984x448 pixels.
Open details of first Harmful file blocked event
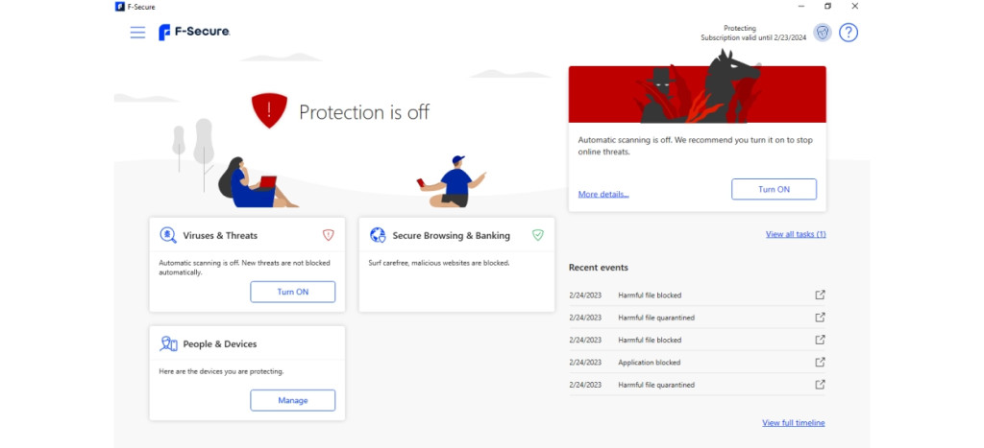820,295
